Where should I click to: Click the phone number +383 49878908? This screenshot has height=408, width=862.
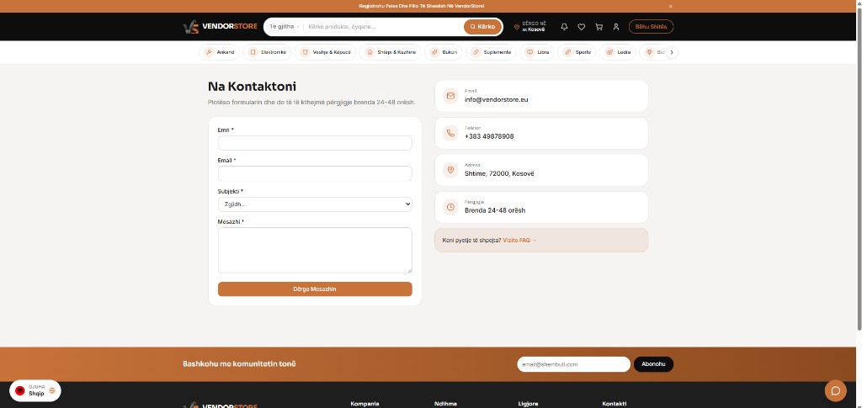489,137
